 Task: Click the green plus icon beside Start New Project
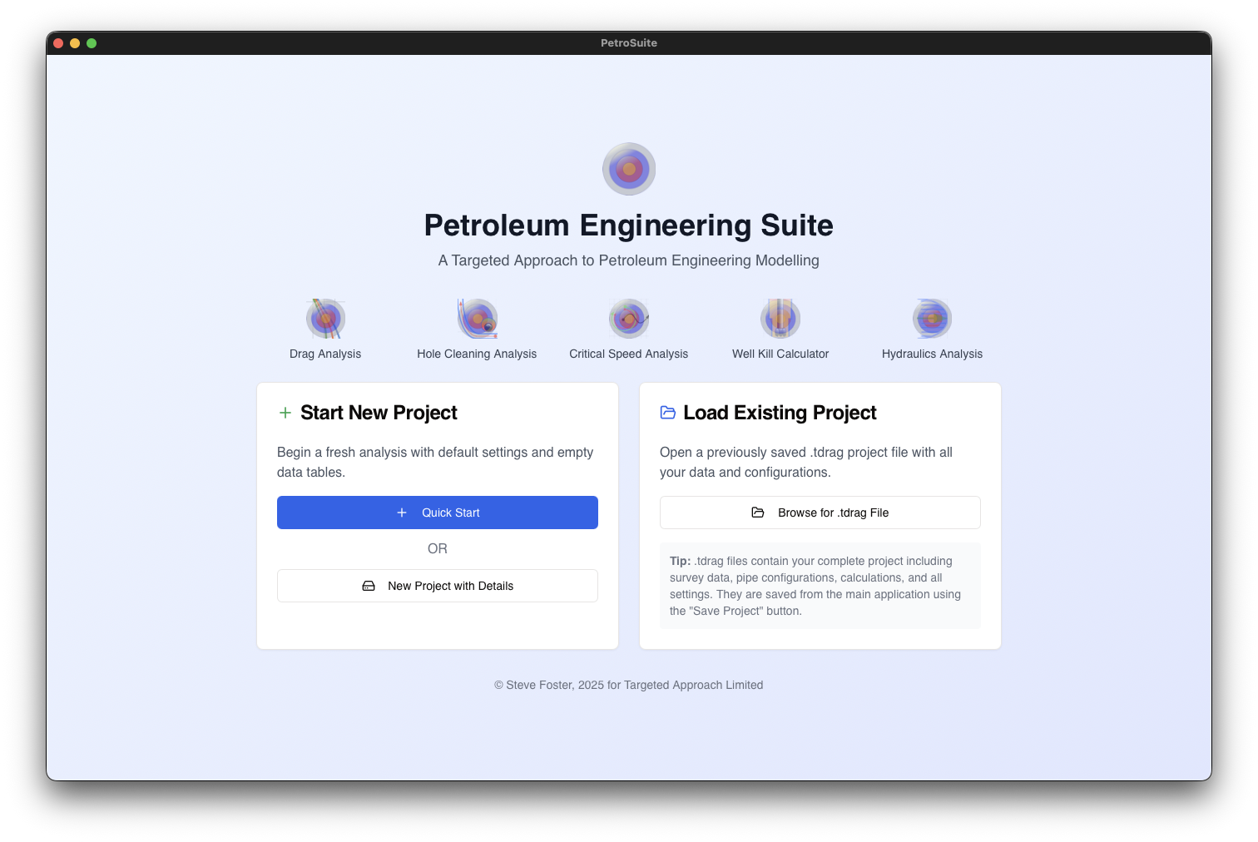(285, 412)
